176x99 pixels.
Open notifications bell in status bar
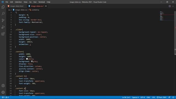(x=173, y=97)
